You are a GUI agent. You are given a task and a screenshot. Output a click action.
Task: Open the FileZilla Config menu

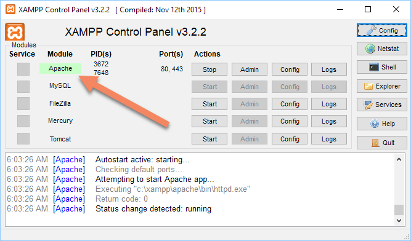pyautogui.click(x=290, y=104)
